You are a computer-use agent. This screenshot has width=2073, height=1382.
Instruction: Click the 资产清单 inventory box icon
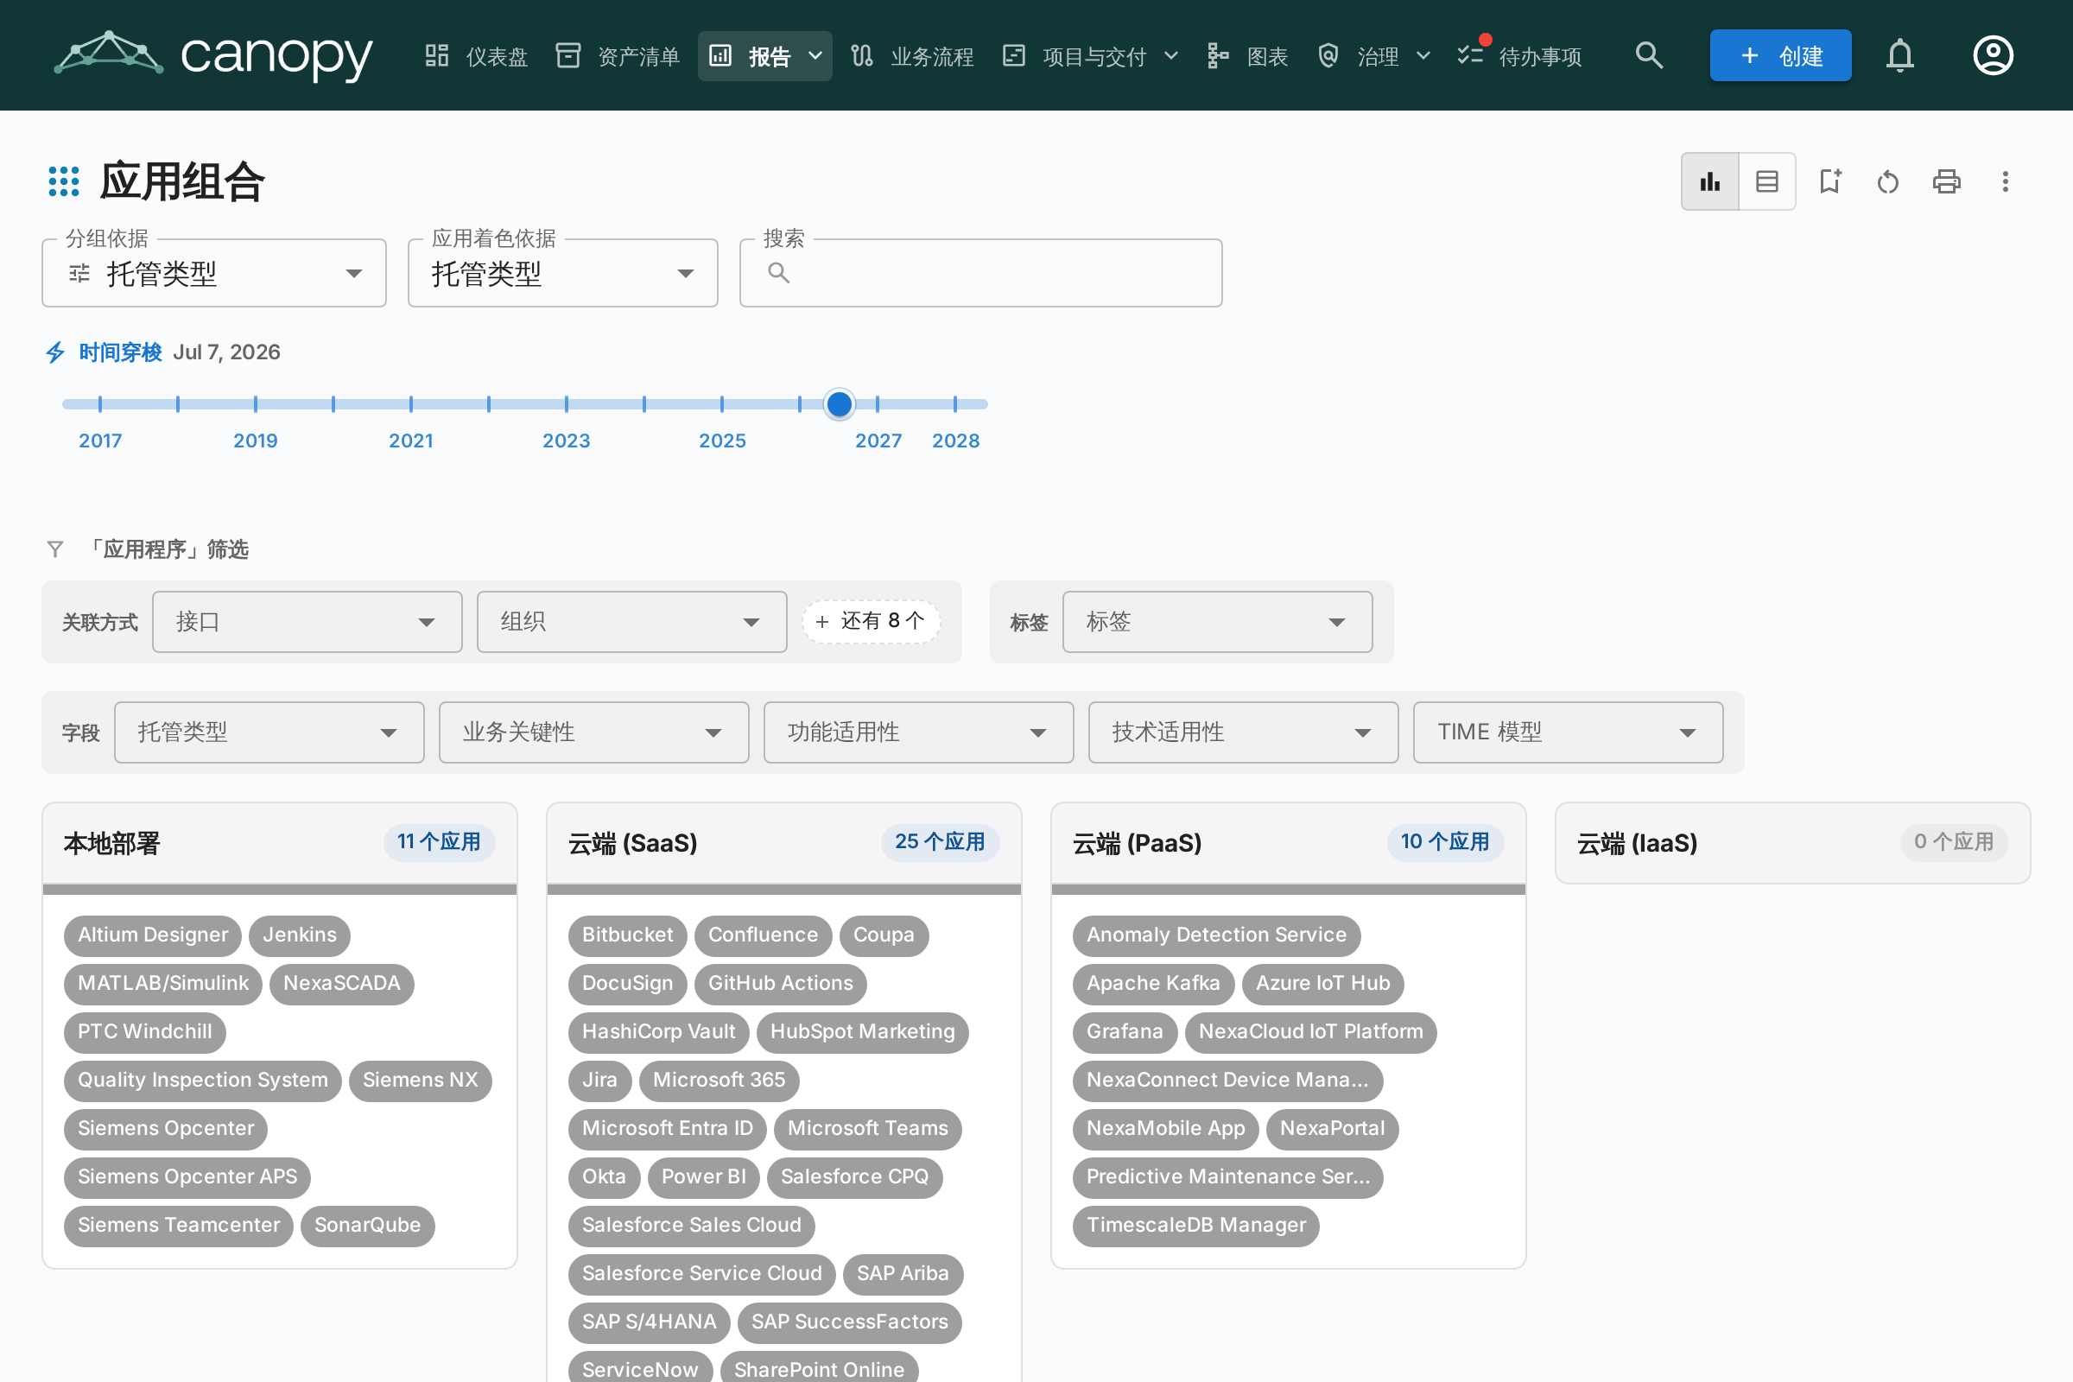pos(568,55)
